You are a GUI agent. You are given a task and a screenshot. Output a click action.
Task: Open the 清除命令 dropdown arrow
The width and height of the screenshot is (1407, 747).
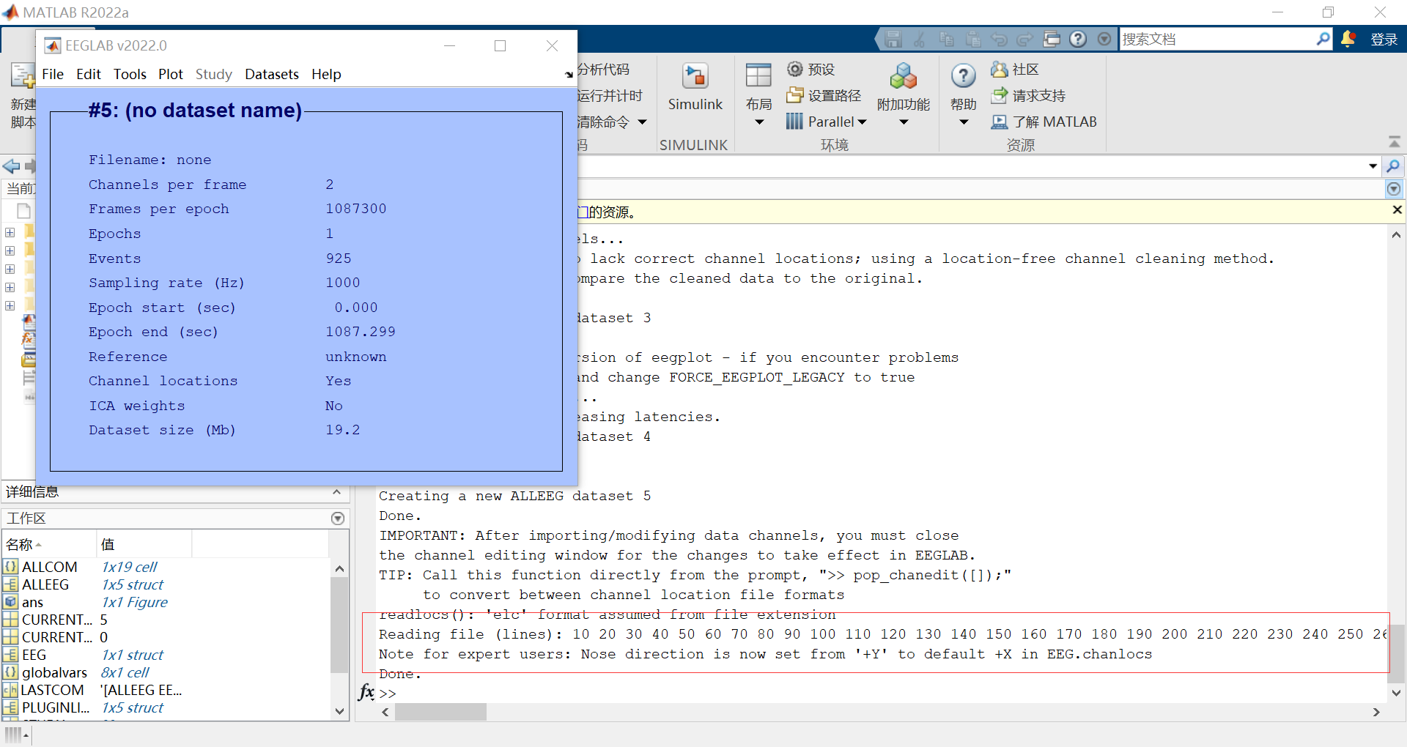(x=643, y=122)
